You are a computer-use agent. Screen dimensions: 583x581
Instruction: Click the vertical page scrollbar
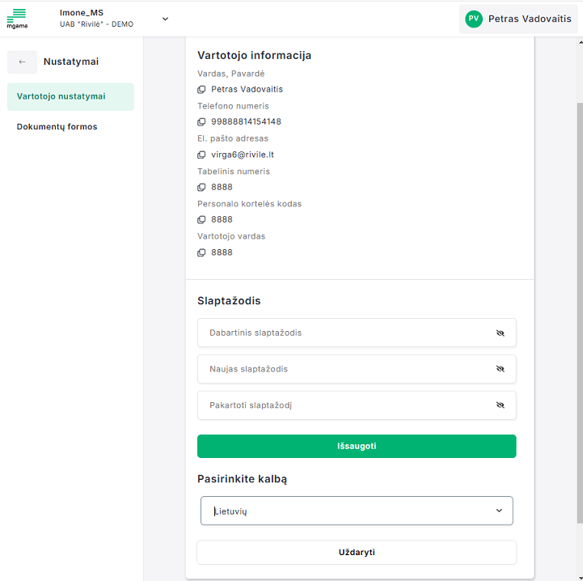pyautogui.click(x=579, y=307)
